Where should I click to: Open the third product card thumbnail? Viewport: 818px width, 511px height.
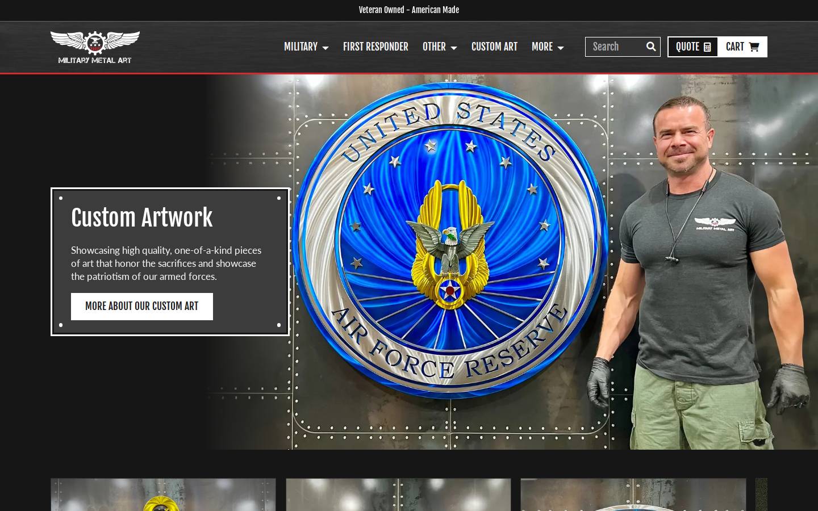[x=633, y=495]
